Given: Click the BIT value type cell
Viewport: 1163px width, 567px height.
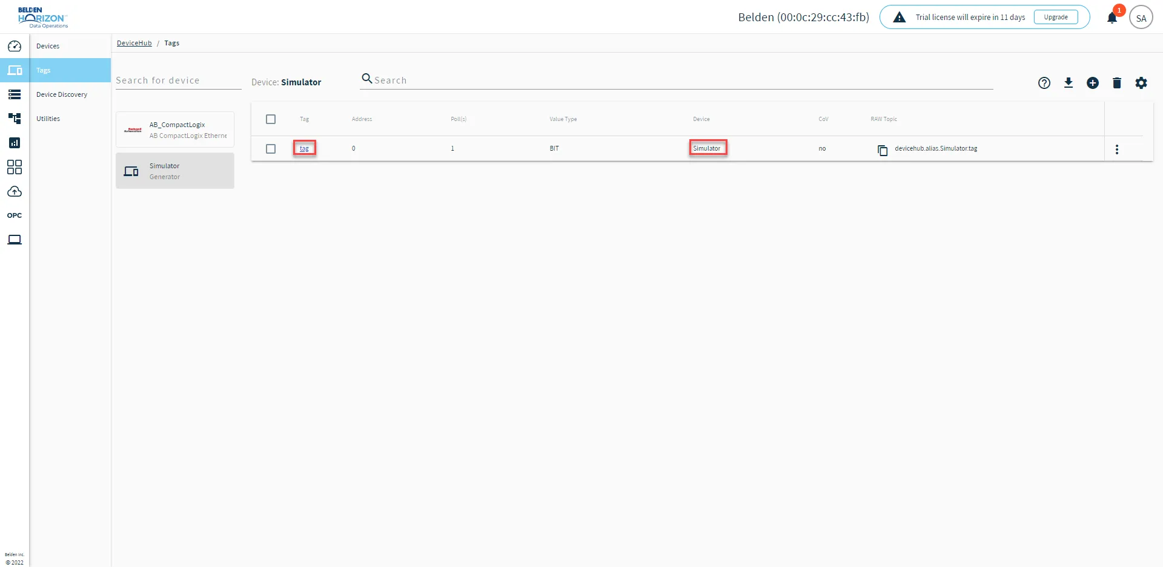Looking at the screenshot, I should pos(554,148).
